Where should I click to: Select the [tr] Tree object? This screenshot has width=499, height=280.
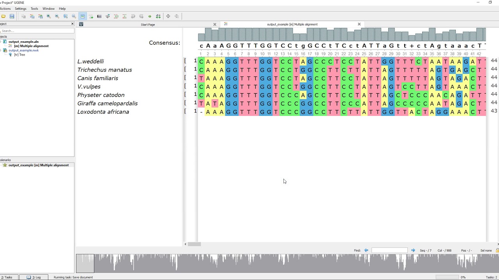[19, 55]
